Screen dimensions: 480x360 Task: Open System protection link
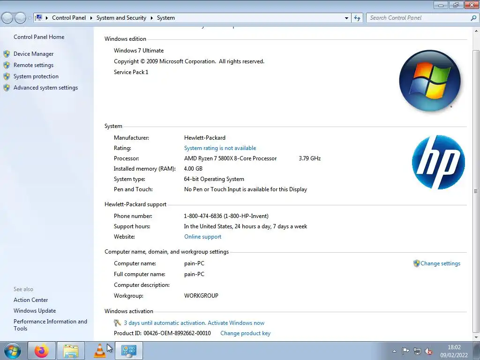36,76
